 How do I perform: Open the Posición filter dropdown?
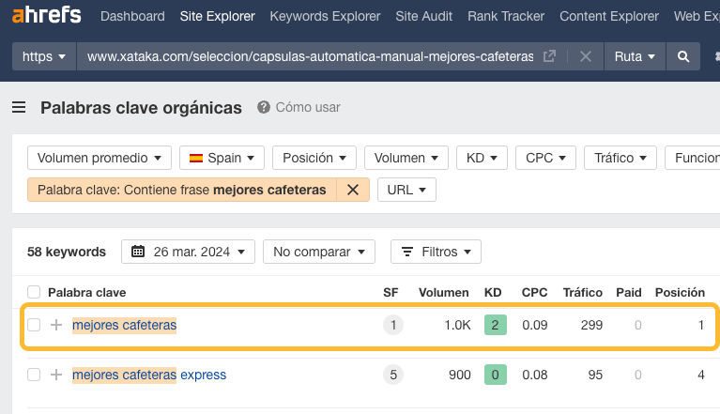314,158
